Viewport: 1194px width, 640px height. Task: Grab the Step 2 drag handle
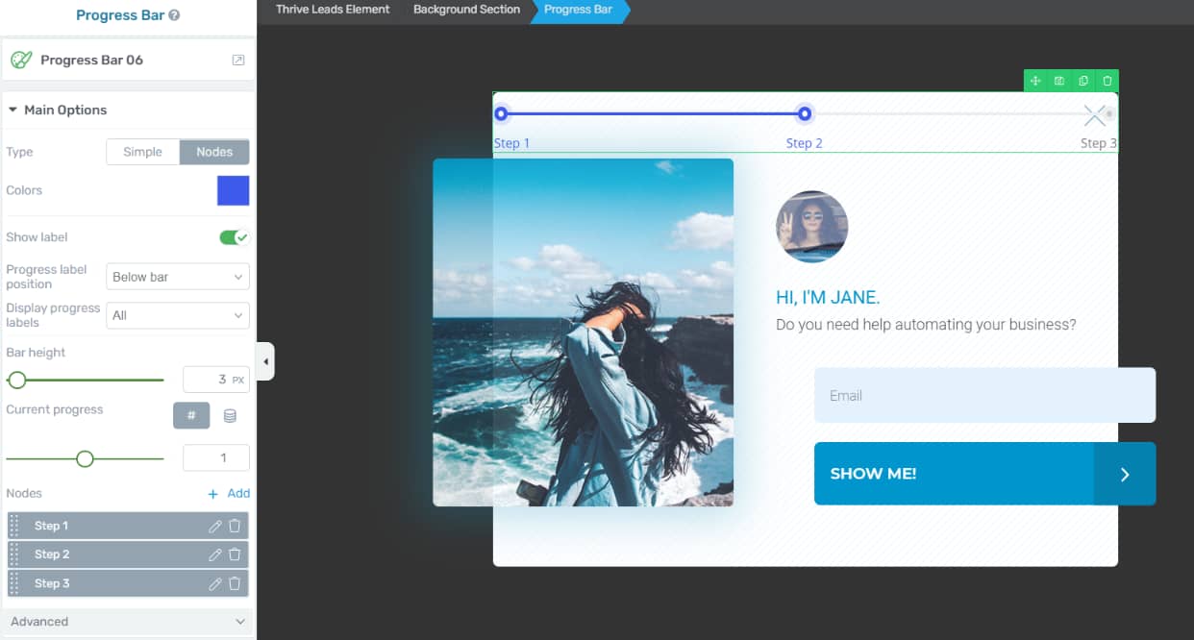click(14, 554)
